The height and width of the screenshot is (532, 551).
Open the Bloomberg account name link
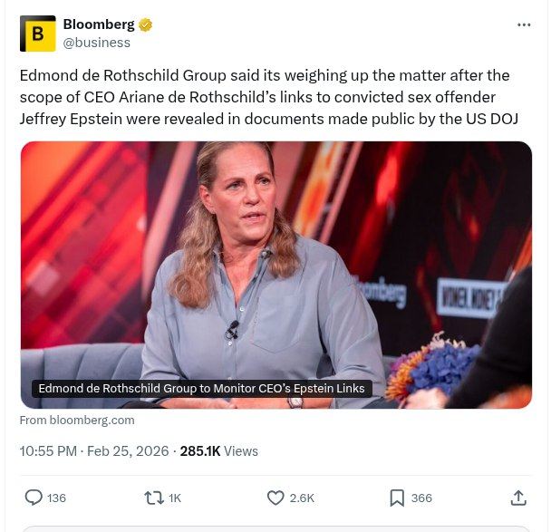click(x=99, y=24)
